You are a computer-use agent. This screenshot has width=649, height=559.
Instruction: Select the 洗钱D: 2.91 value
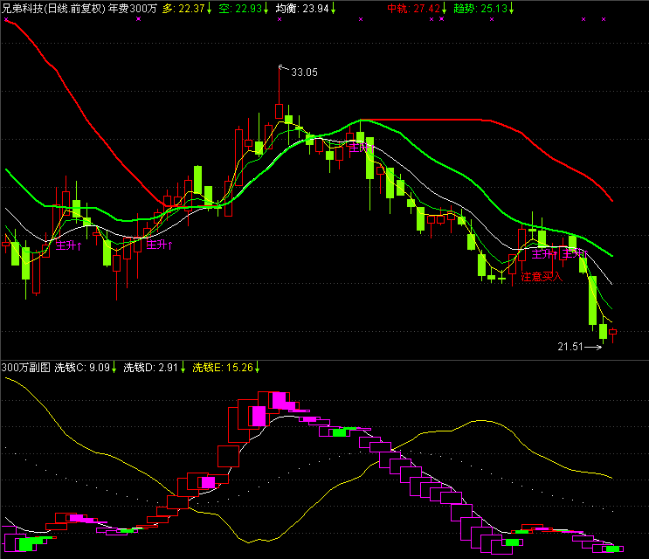click(x=150, y=368)
